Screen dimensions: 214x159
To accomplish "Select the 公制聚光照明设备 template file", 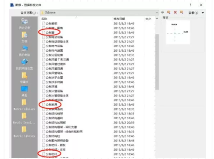I will (55, 140).
